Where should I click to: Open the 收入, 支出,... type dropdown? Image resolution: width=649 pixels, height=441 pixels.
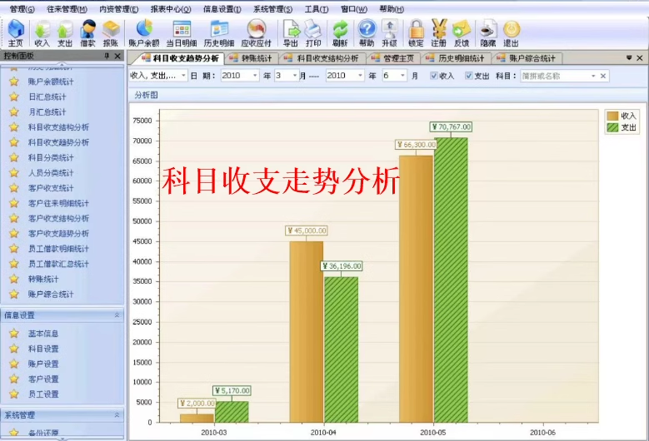click(x=183, y=76)
